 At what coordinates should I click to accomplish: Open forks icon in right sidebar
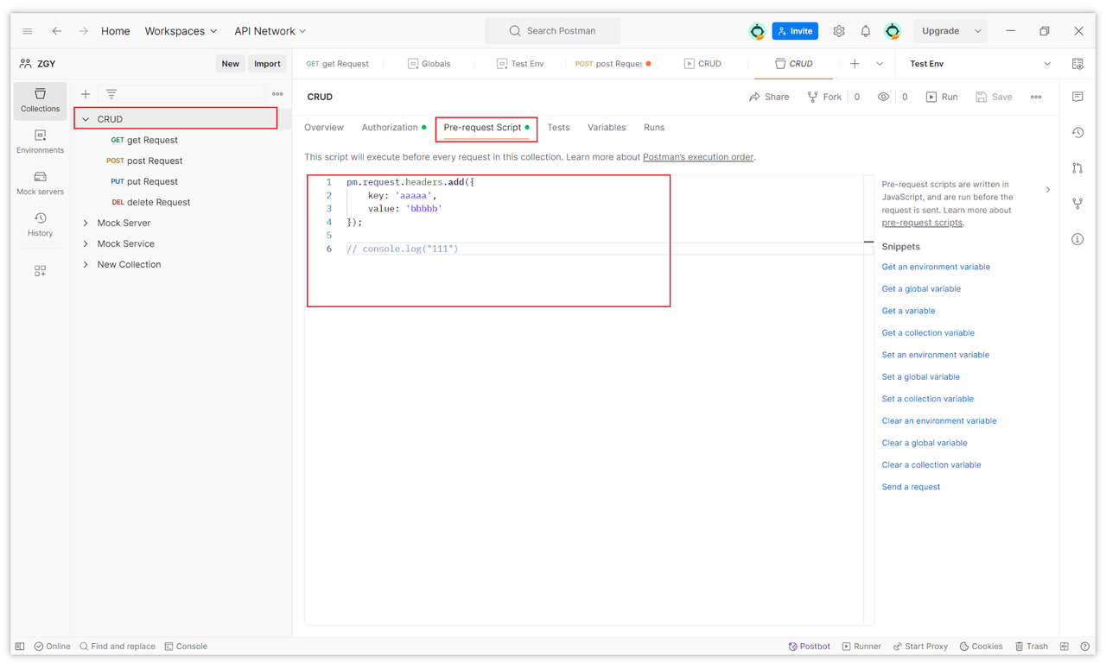click(1077, 204)
